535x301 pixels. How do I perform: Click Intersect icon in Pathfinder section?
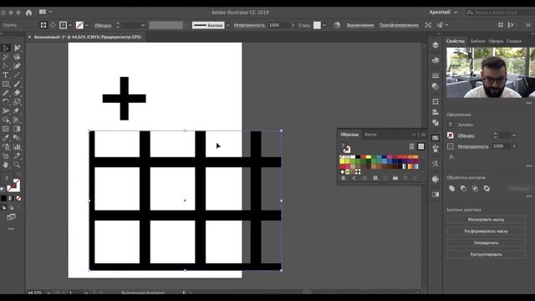tap(475, 188)
